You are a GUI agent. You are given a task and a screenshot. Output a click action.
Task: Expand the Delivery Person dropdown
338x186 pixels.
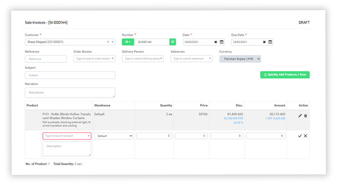point(143,58)
